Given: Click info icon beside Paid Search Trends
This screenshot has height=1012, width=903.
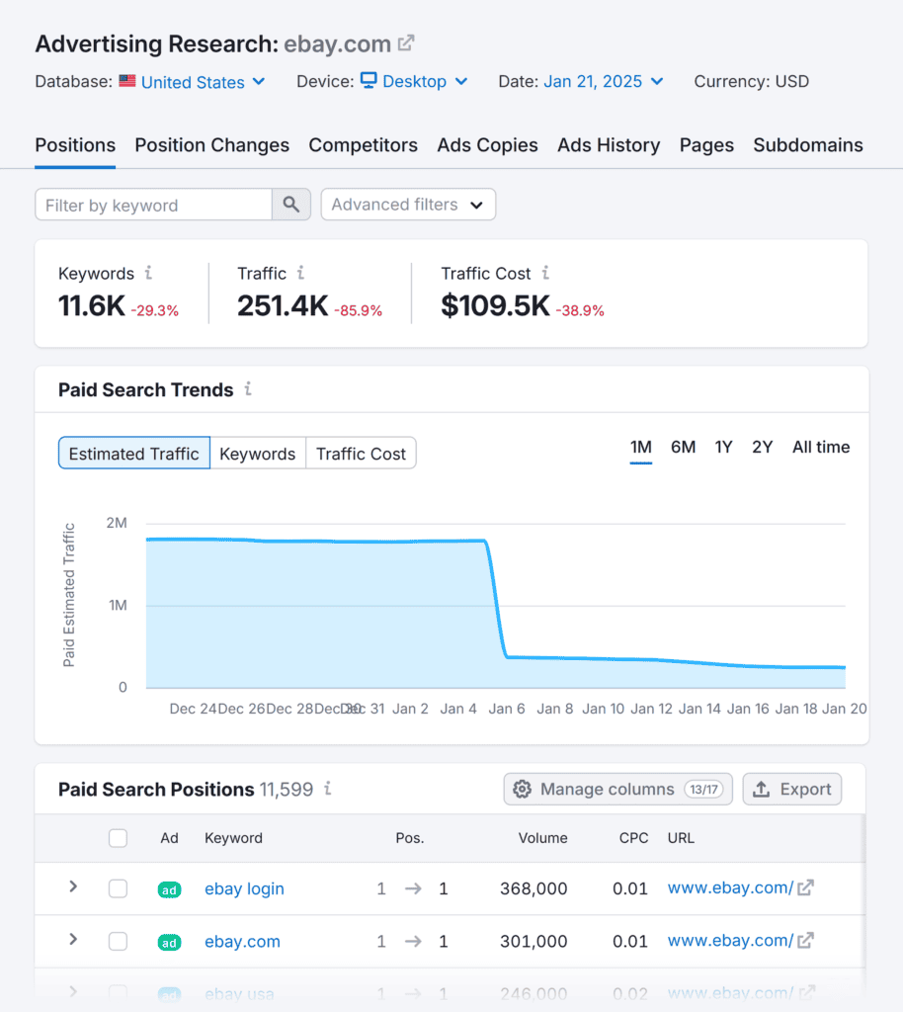Looking at the screenshot, I should pos(248,389).
